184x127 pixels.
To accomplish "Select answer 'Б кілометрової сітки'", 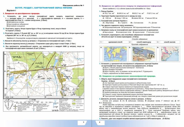I will [x=124, y=32].
